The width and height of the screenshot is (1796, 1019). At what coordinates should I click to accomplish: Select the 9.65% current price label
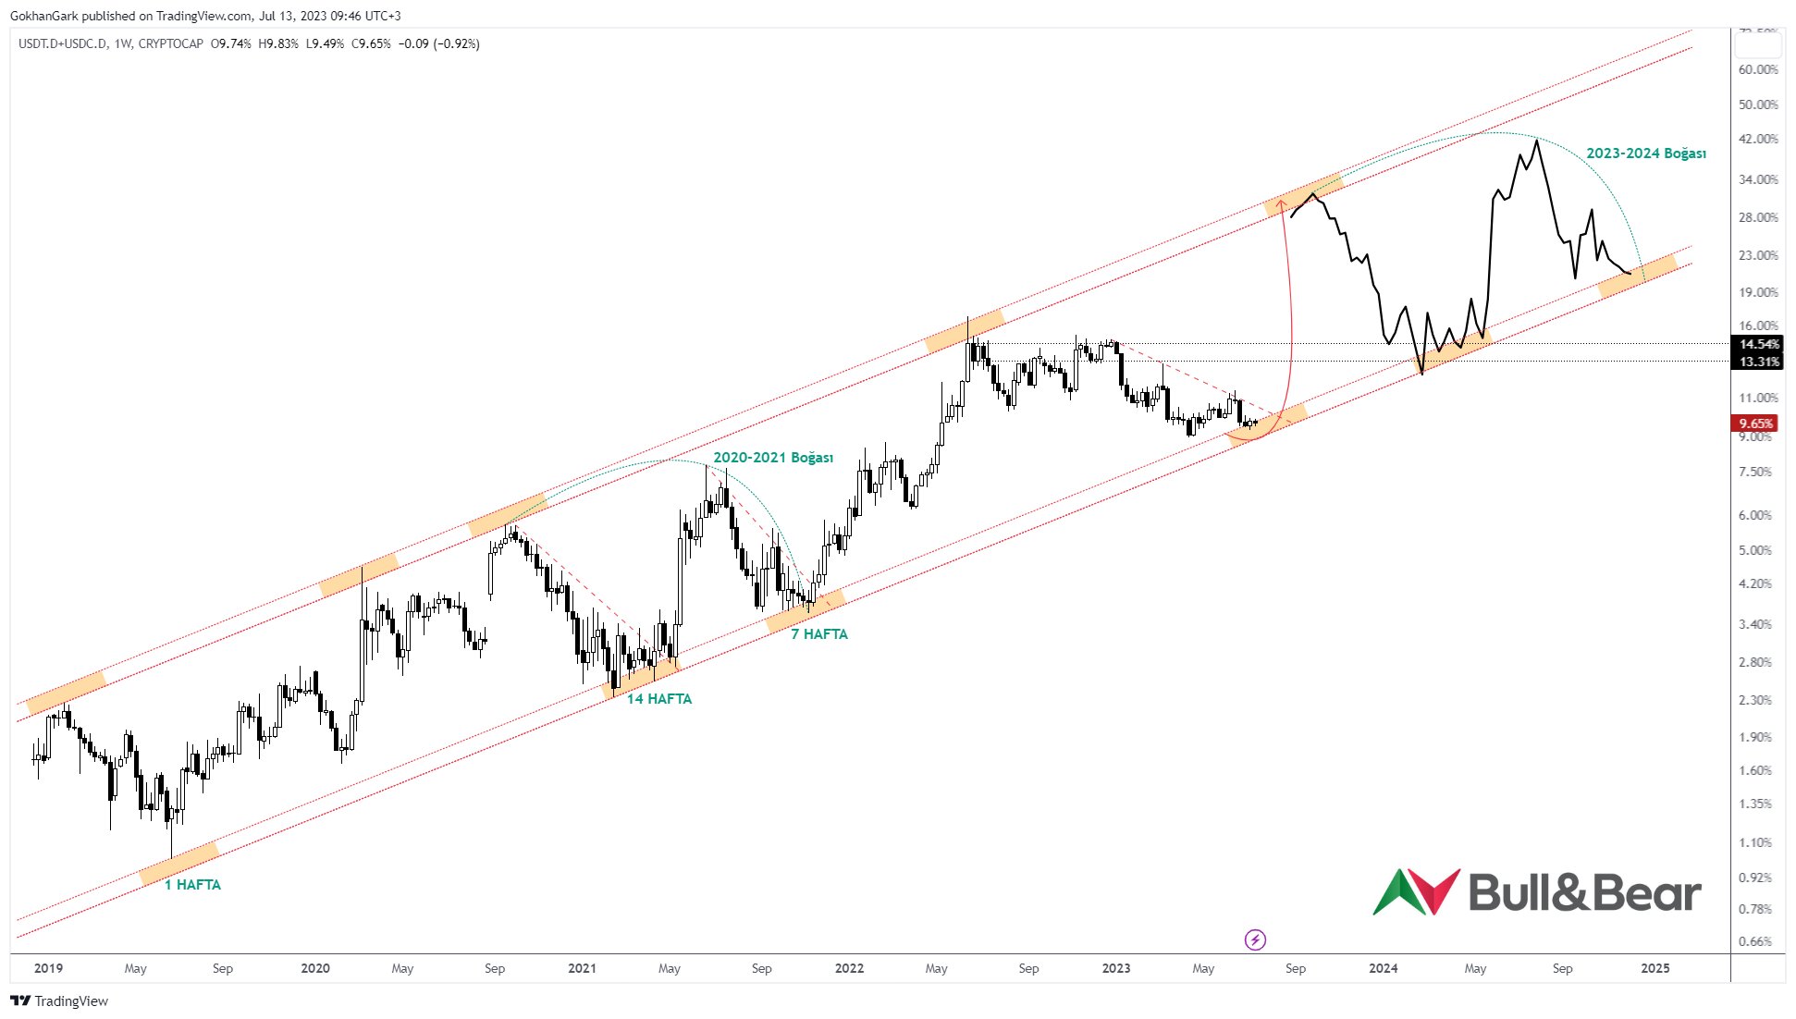[1755, 424]
